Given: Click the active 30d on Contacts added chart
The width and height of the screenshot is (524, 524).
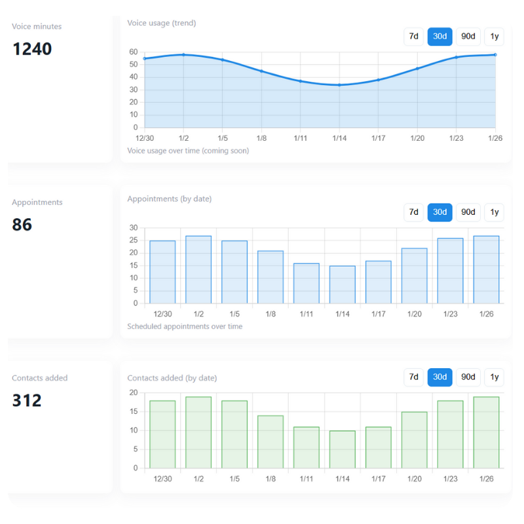Looking at the screenshot, I should 440,377.
